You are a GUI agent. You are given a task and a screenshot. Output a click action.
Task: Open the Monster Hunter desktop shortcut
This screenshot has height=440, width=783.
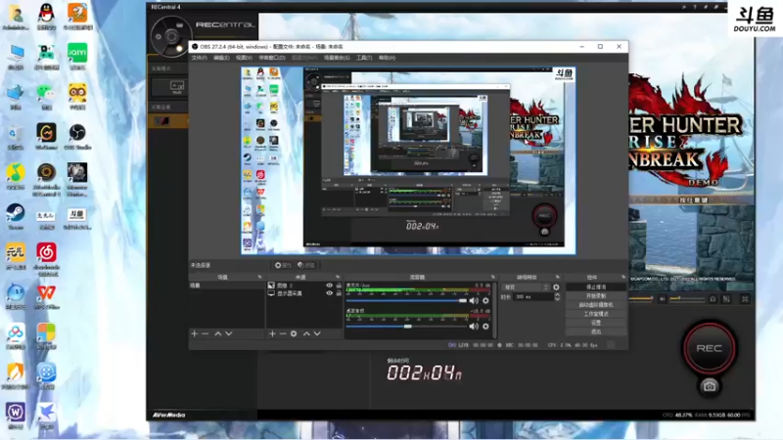coord(77,179)
